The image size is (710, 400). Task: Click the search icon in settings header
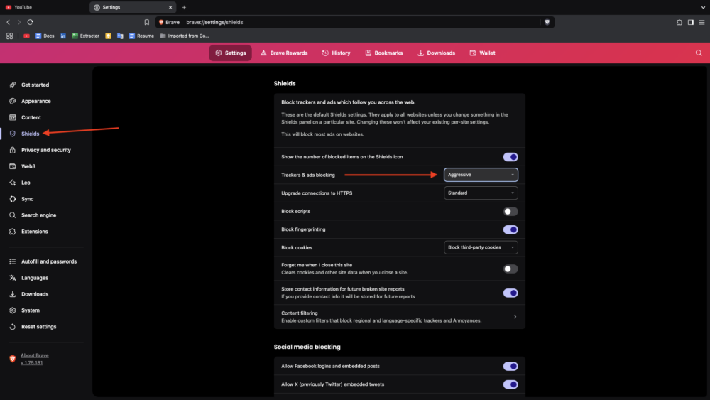point(699,53)
